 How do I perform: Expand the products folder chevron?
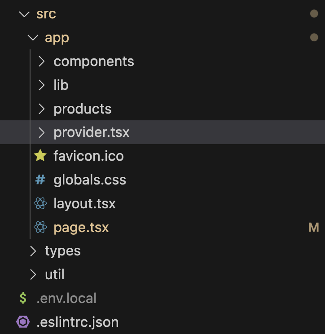[42, 109]
